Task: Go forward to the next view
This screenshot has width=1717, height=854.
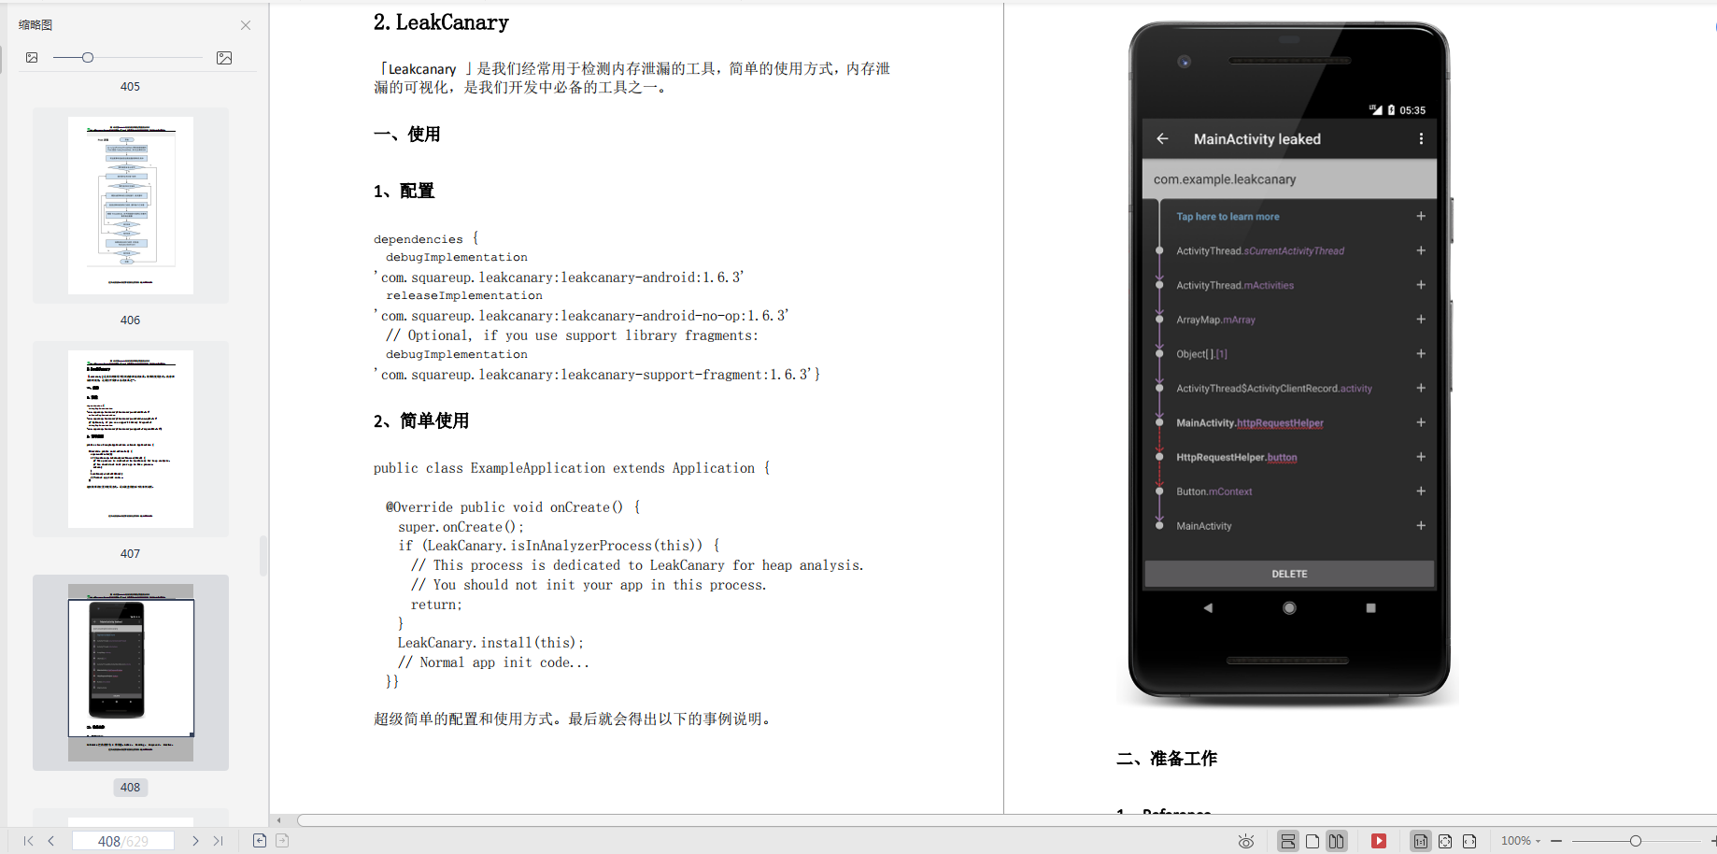Action: [x=282, y=841]
